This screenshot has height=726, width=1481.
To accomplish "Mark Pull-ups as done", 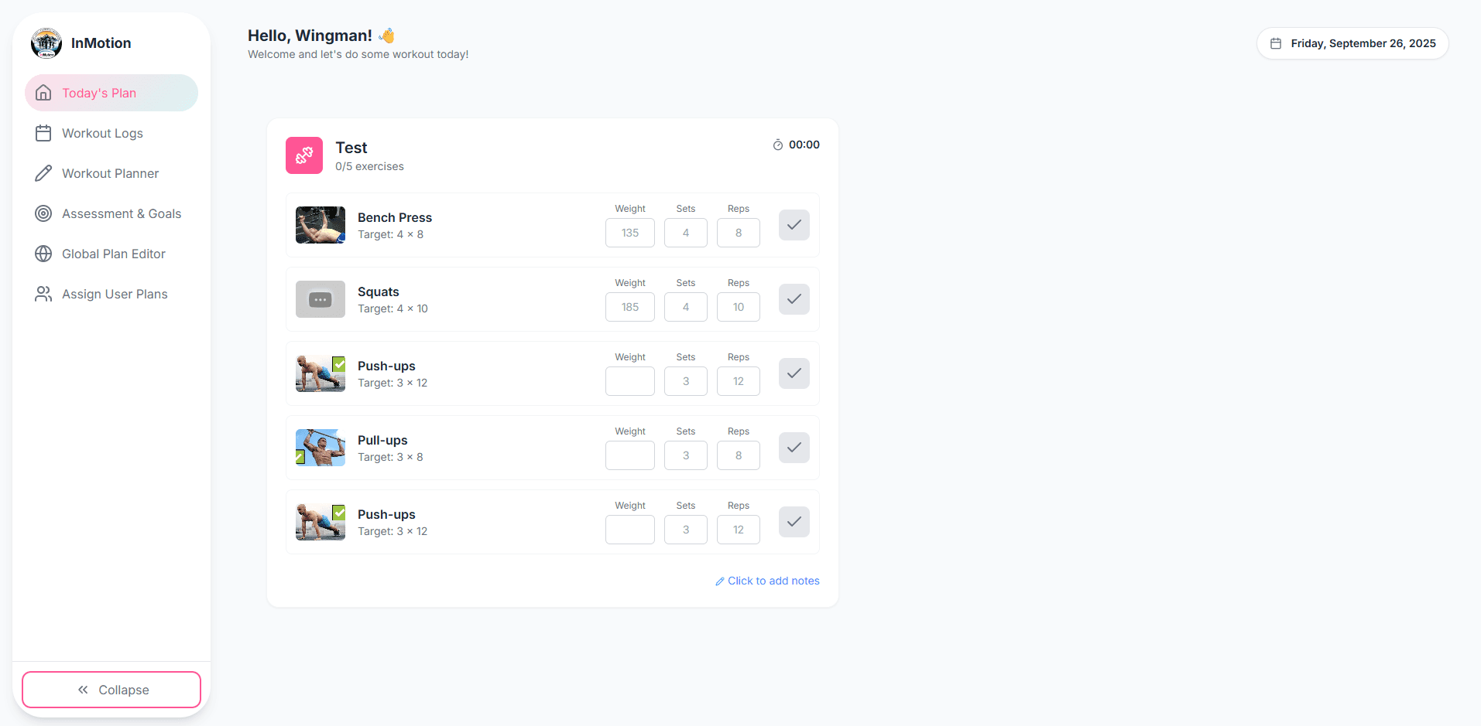I will (794, 448).
